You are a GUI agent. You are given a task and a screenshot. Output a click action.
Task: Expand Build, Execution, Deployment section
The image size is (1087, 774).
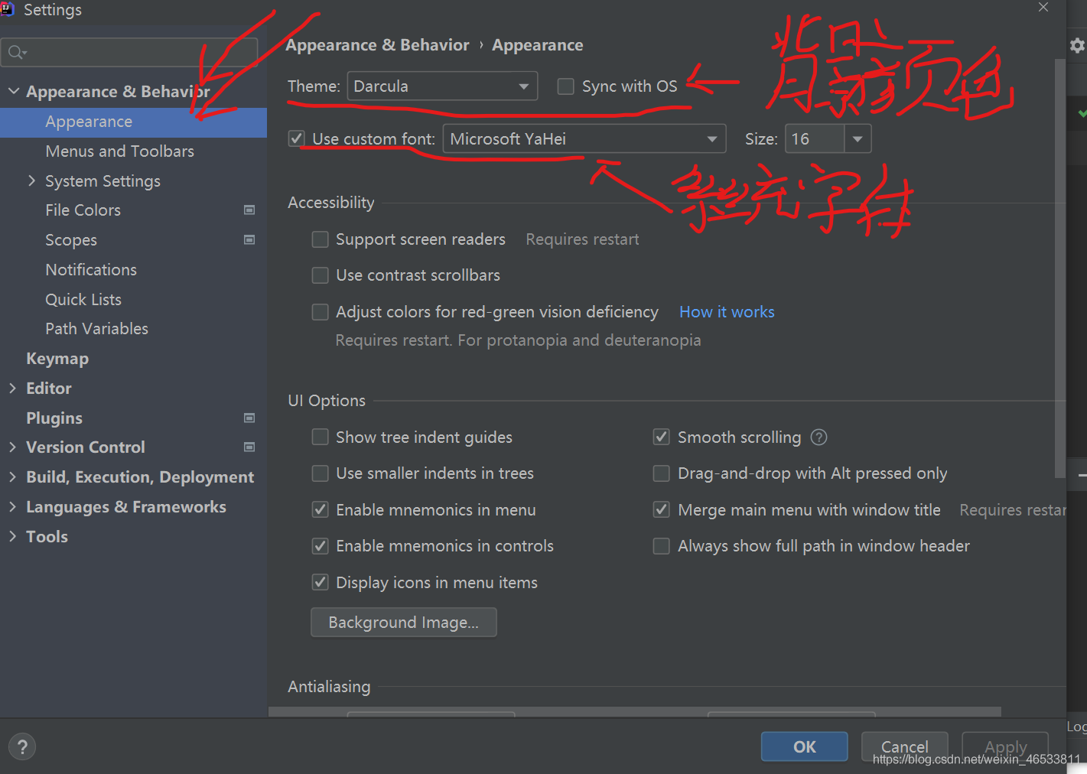coord(12,477)
